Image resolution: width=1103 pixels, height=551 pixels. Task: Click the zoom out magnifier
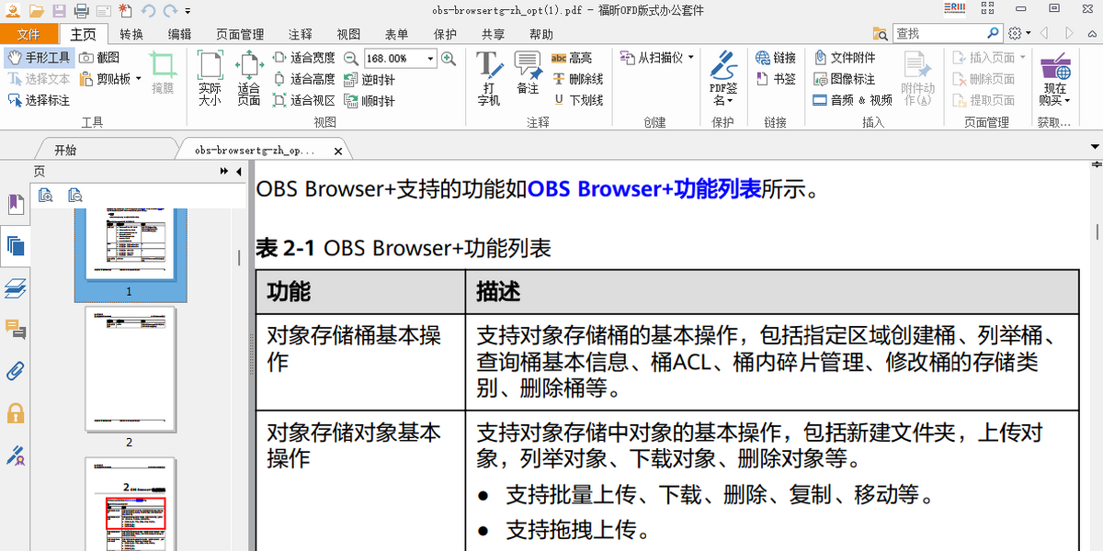pyautogui.click(x=352, y=58)
